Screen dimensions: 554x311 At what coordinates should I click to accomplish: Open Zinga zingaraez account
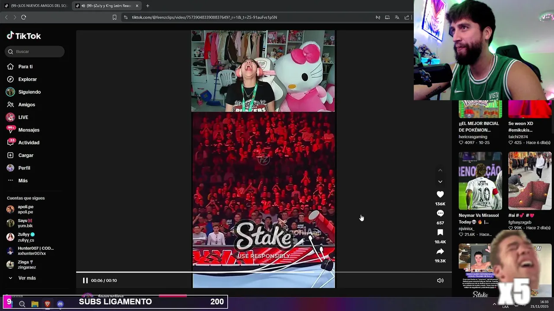click(x=26, y=265)
